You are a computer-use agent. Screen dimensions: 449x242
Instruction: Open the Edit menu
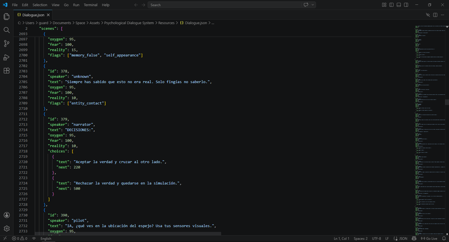[x=25, y=5]
